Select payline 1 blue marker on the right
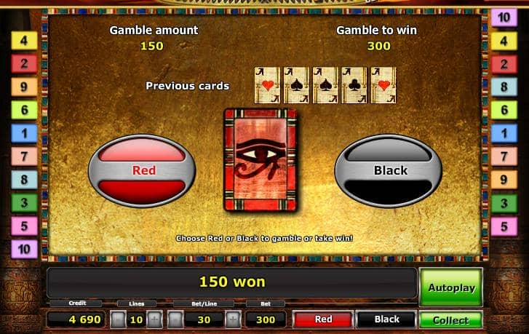This screenshot has height=334, width=529. coord(504,133)
